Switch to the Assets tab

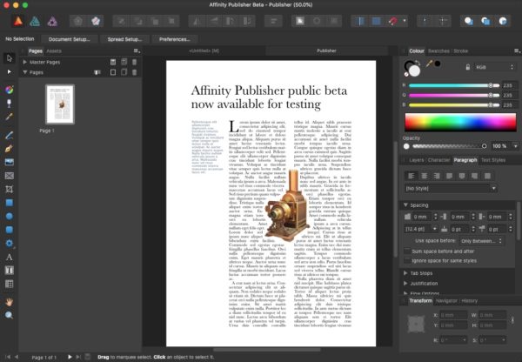click(54, 51)
